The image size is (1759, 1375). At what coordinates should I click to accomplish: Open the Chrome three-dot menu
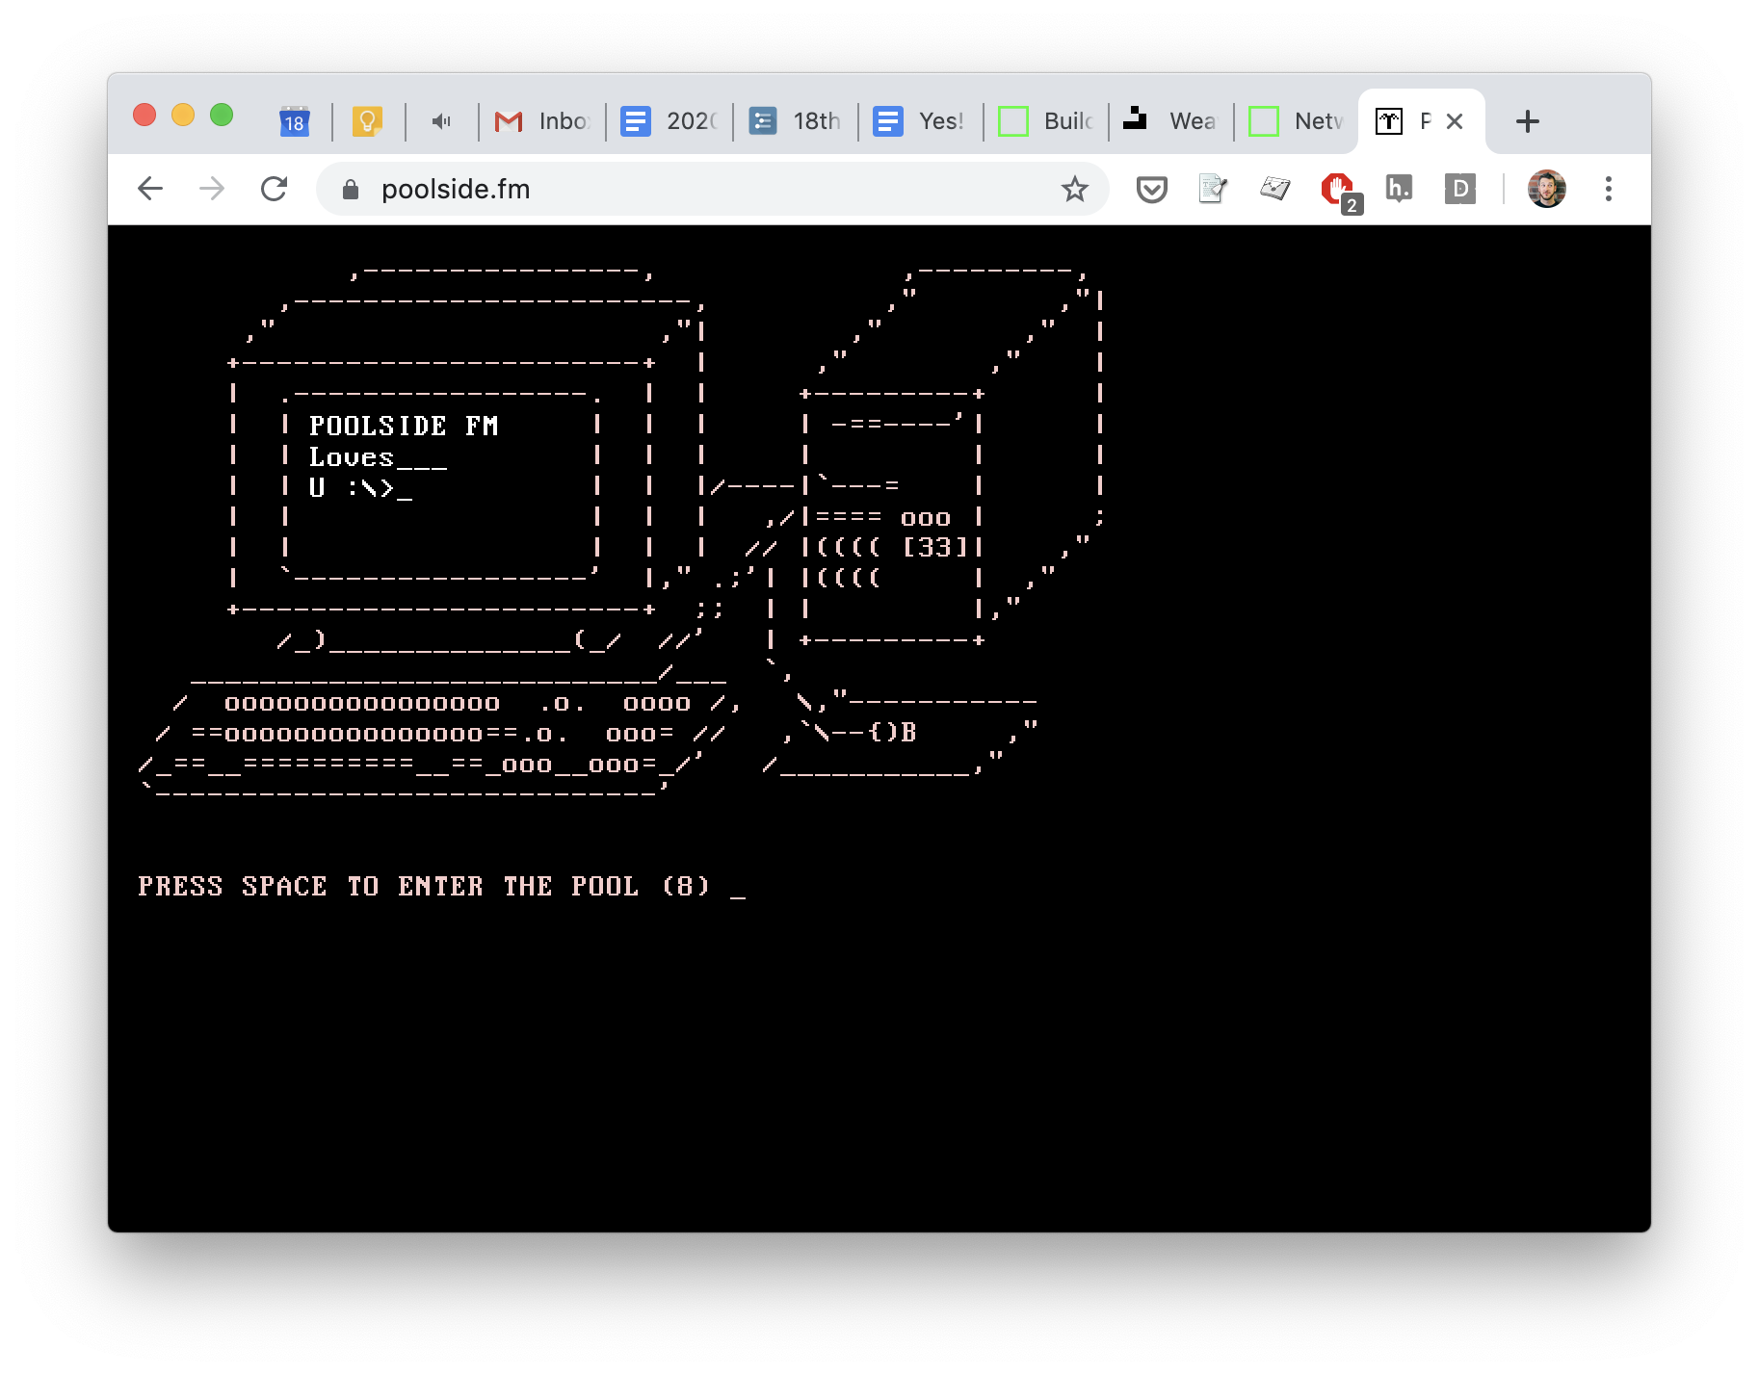1608,189
